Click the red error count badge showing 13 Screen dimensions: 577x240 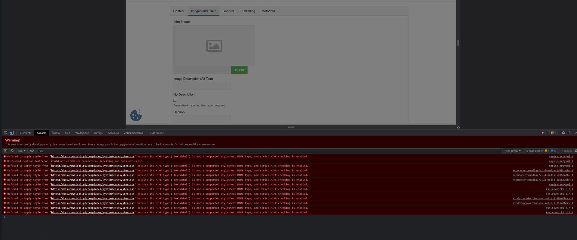544,133
